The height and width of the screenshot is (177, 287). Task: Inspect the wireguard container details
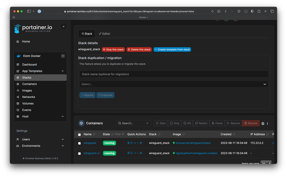pos(131,143)
